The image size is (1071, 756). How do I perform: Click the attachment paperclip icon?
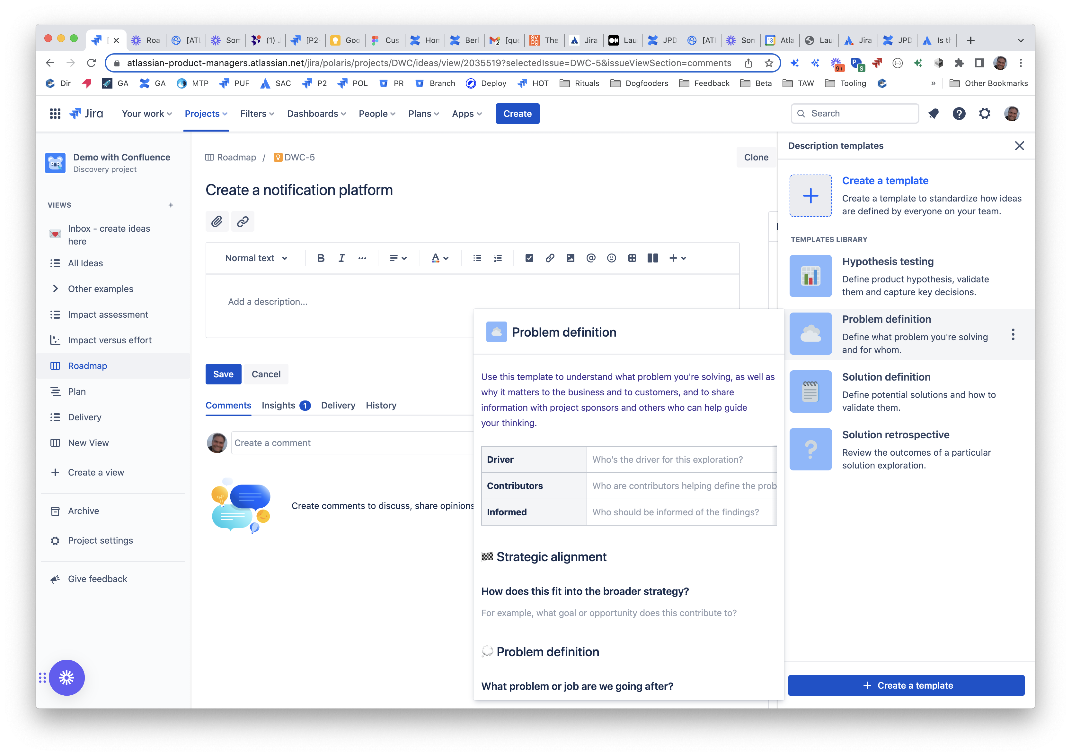click(x=217, y=221)
